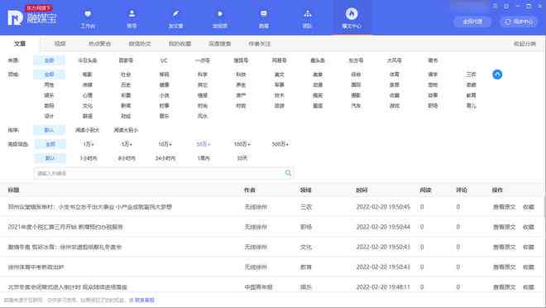Viewport: 546px width, 308px height.
Task: Click the 时间 column header
Action: 362,190
